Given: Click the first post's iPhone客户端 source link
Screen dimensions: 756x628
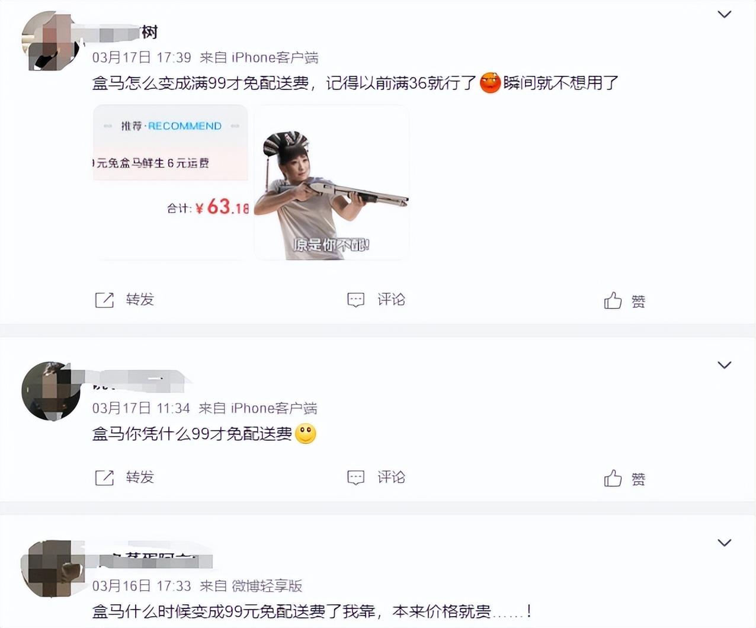Looking at the screenshot, I should [275, 57].
